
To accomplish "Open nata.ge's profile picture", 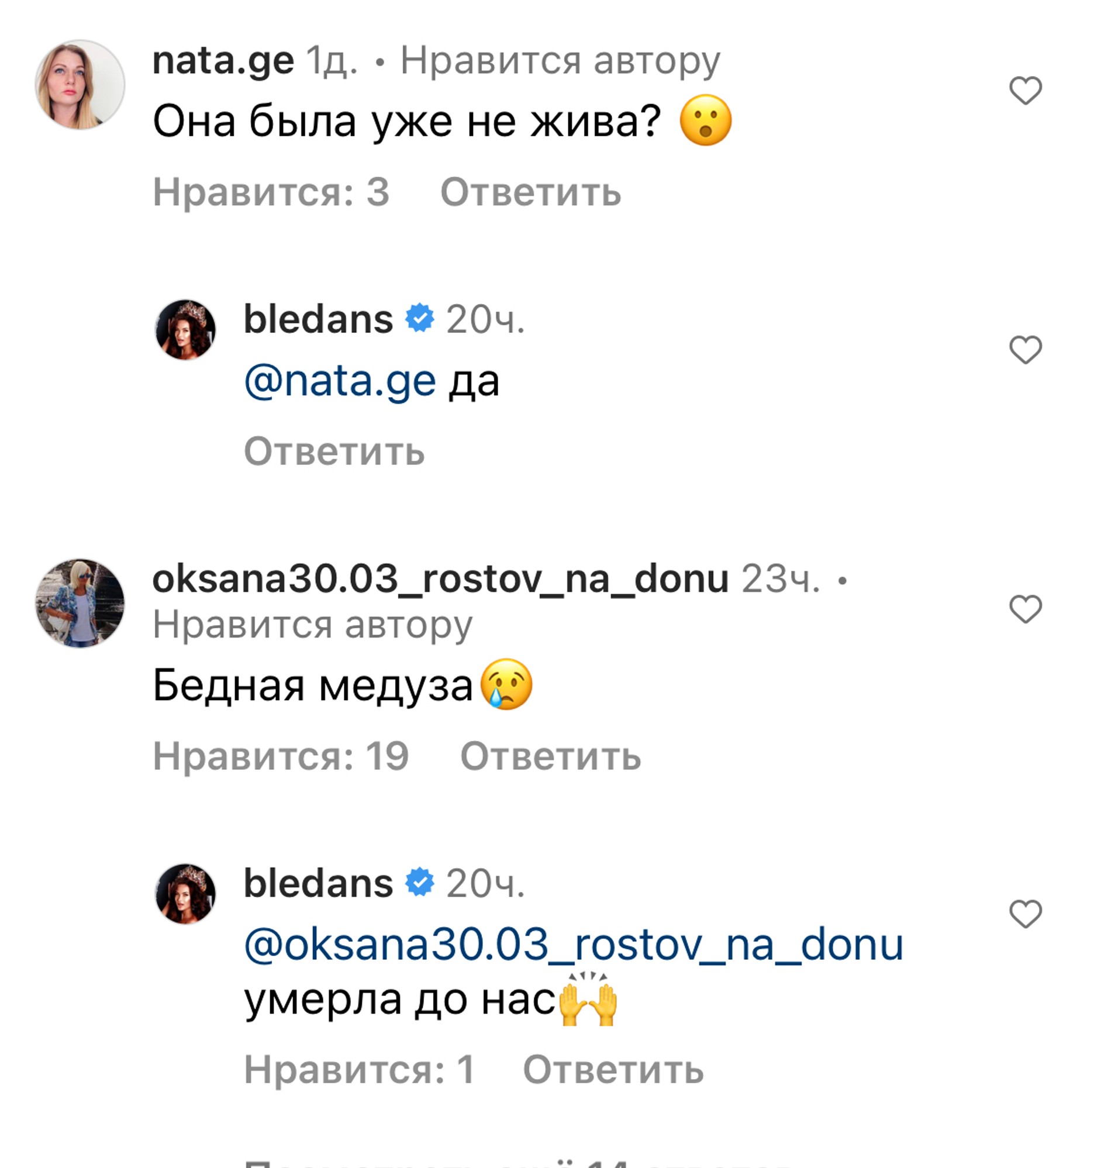I will point(80,85).
